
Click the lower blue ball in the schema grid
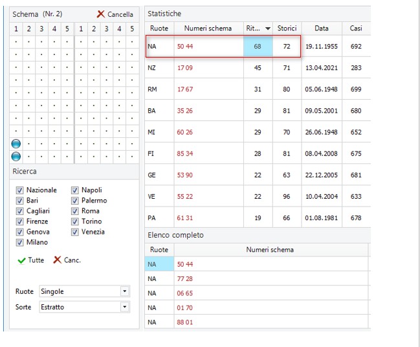tap(16, 156)
